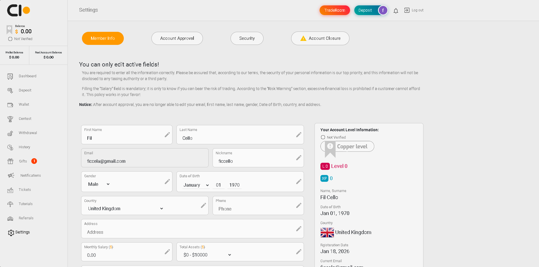Expand the Country dropdown
The width and height of the screenshot is (539, 267).
coord(126,208)
